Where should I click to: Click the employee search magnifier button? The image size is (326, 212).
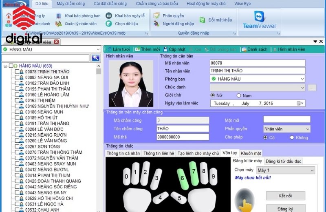(x=96, y=58)
